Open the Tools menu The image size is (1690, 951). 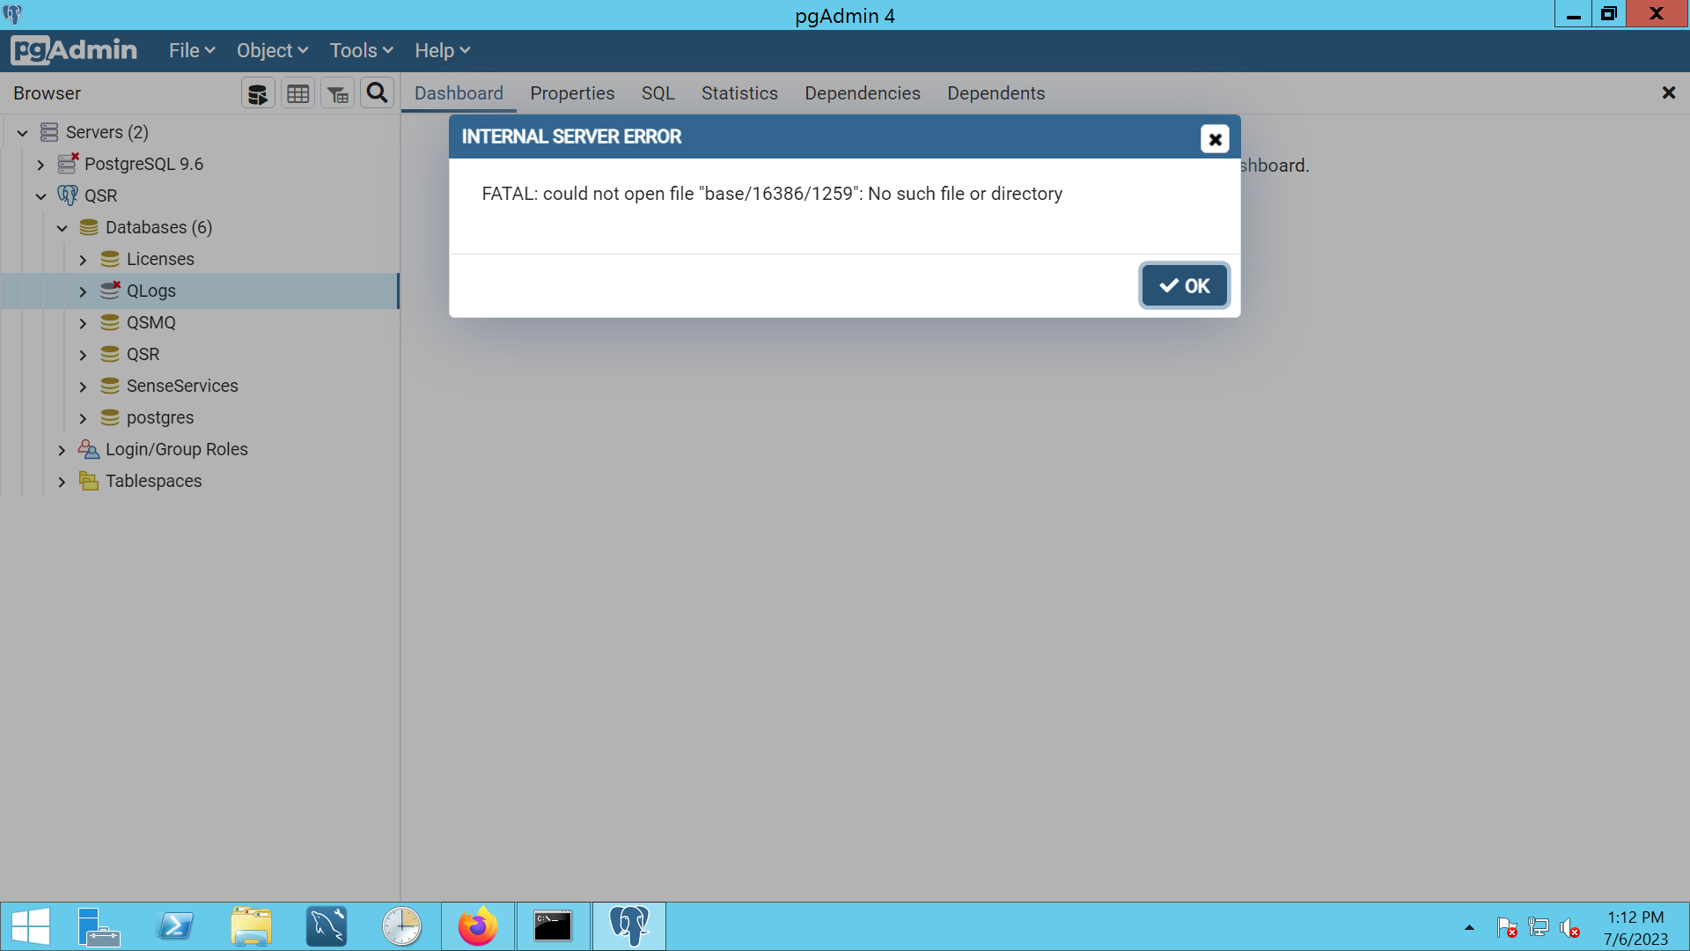(361, 50)
